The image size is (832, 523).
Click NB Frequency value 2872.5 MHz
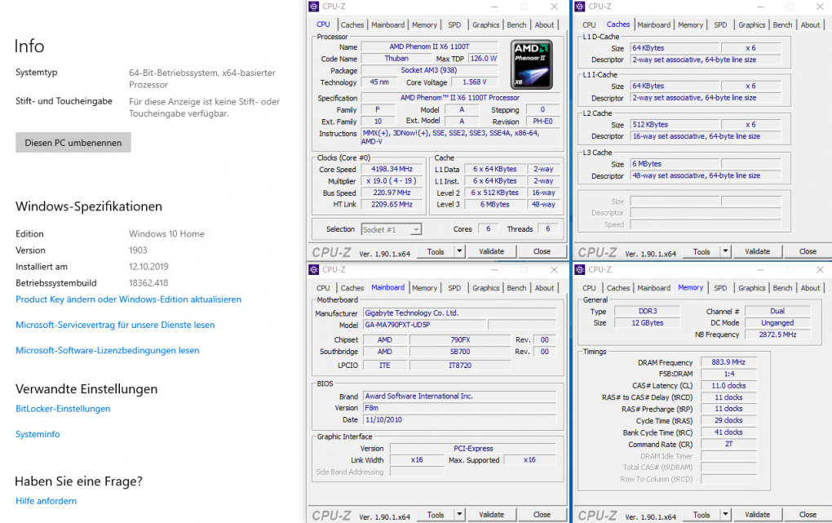(x=777, y=335)
